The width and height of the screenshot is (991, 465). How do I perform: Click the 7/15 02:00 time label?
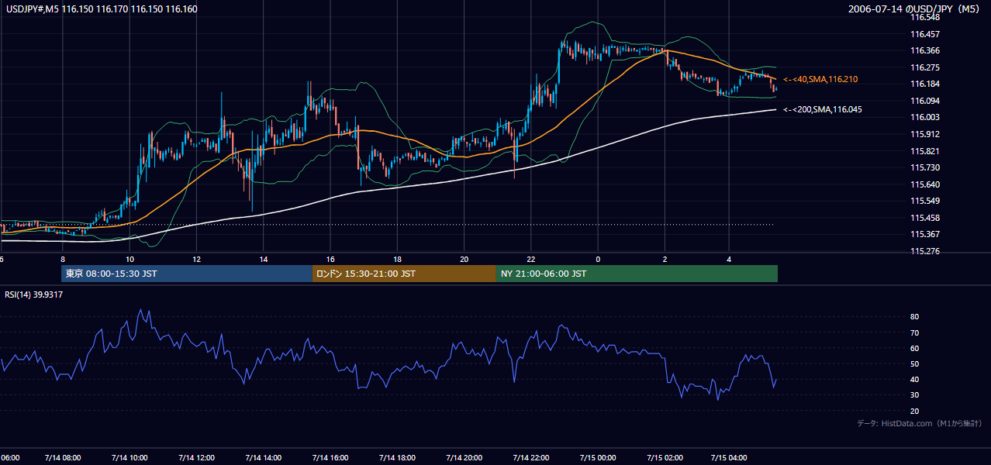(665, 458)
